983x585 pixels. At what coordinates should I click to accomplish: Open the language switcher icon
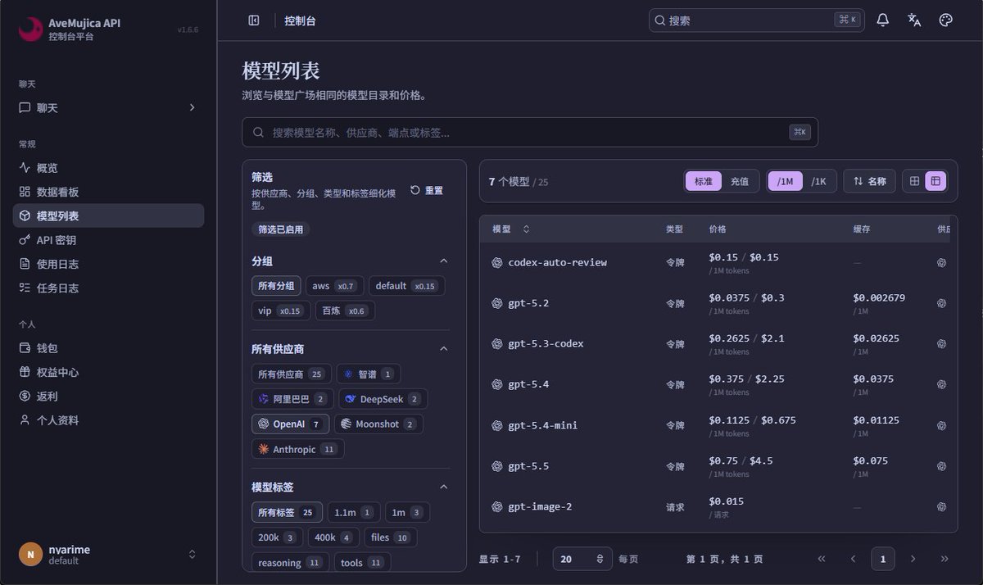point(914,20)
